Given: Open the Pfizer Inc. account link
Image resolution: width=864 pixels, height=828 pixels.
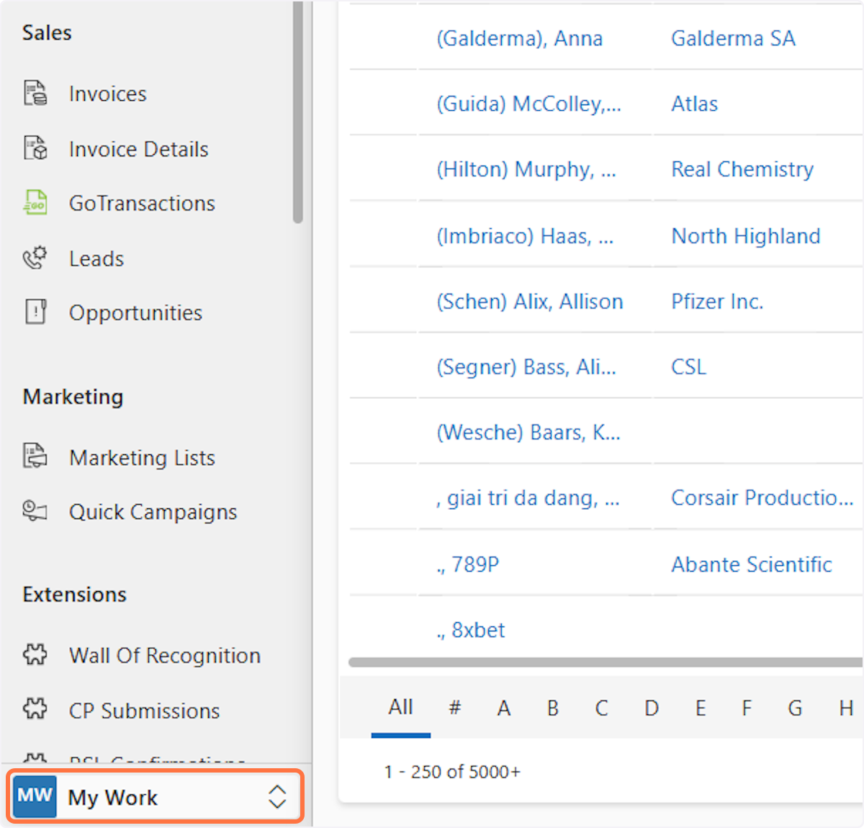Looking at the screenshot, I should (x=717, y=301).
